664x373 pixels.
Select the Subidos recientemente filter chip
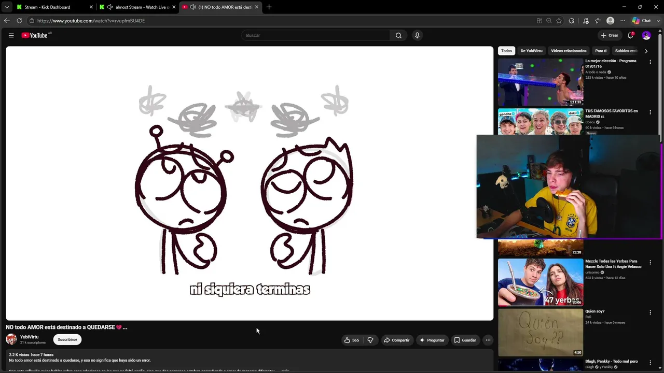[x=626, y=51]
